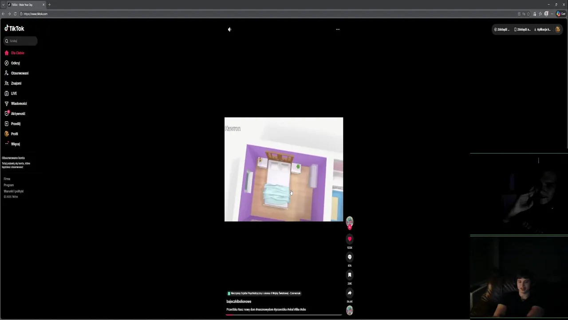Open the spinning sound disc avatar
This screenshot has width=568, height=320.
coord(350,311)
